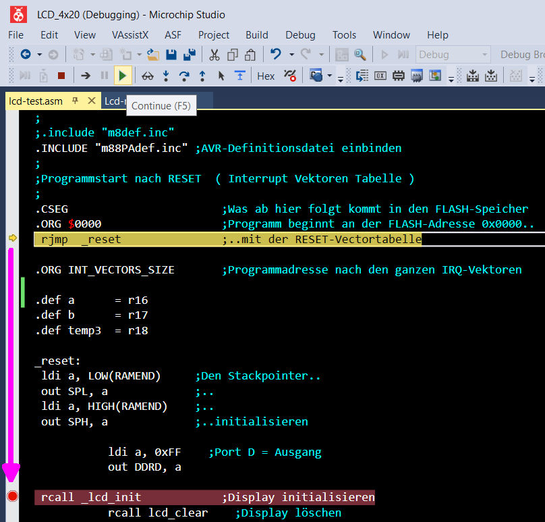The width and height of the screenshot is (545, 522).
Task: Open the VAssistX menu
Action: (130, 35)
